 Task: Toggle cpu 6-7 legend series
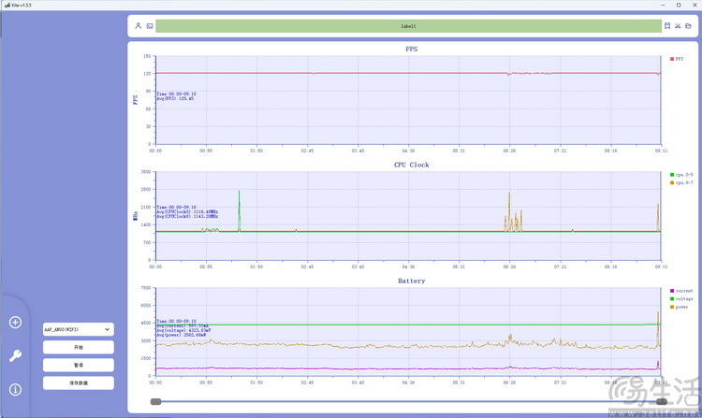(680, 182)
